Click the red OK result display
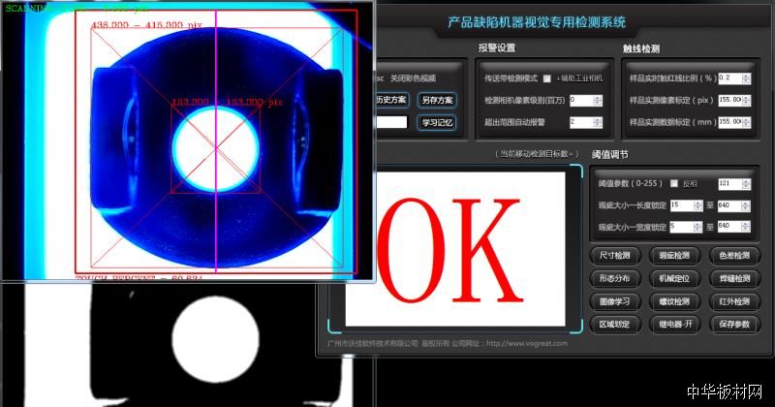The image size is (775, 407). click(x=455, y=249)
